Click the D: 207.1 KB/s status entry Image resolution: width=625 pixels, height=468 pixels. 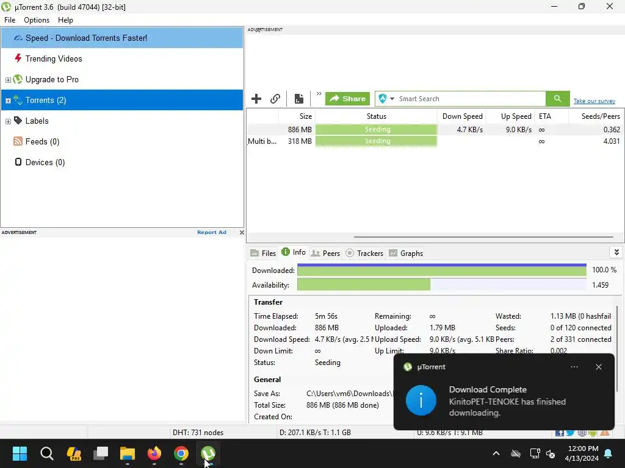(316, 433)
